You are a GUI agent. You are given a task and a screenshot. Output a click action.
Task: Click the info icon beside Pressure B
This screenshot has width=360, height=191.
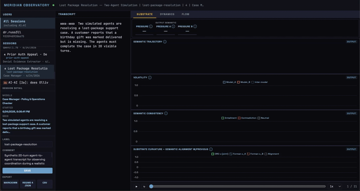(x=195, y=26)
